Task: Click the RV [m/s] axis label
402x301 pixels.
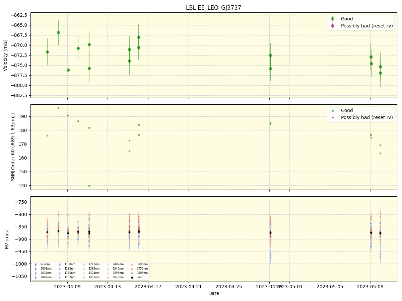Action: [x=7, y=239]
